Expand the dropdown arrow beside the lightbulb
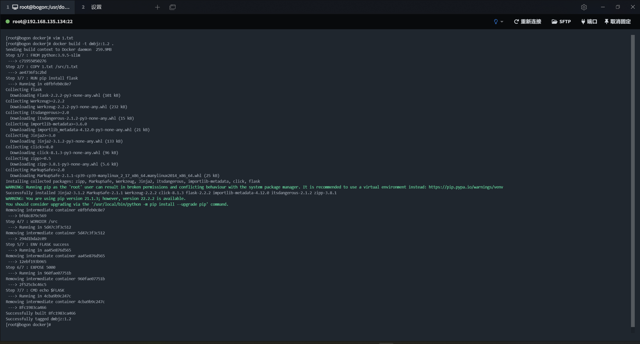This screenshot has width=640, height=344. [x=502, y=22]
